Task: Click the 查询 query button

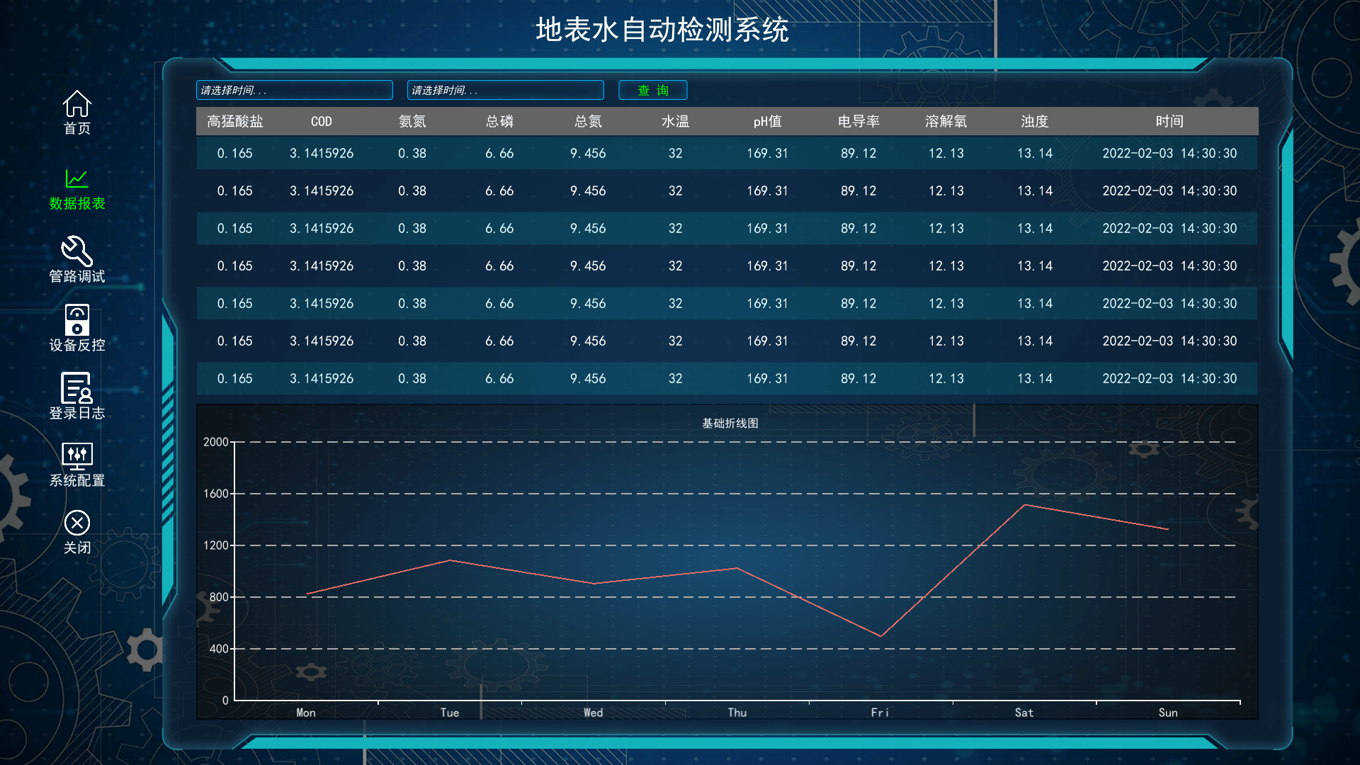Action: (653, 90)
